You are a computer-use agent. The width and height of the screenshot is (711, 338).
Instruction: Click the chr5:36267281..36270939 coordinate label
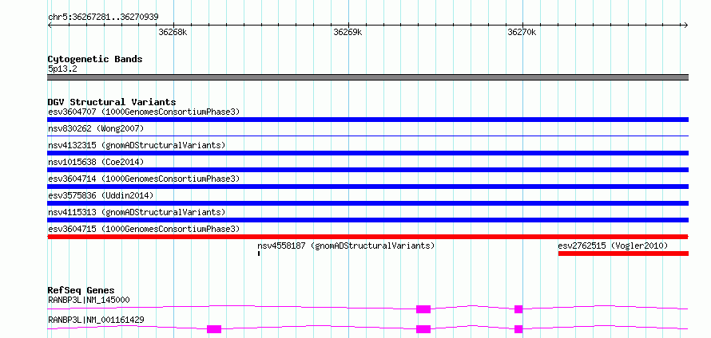(103, 18)
